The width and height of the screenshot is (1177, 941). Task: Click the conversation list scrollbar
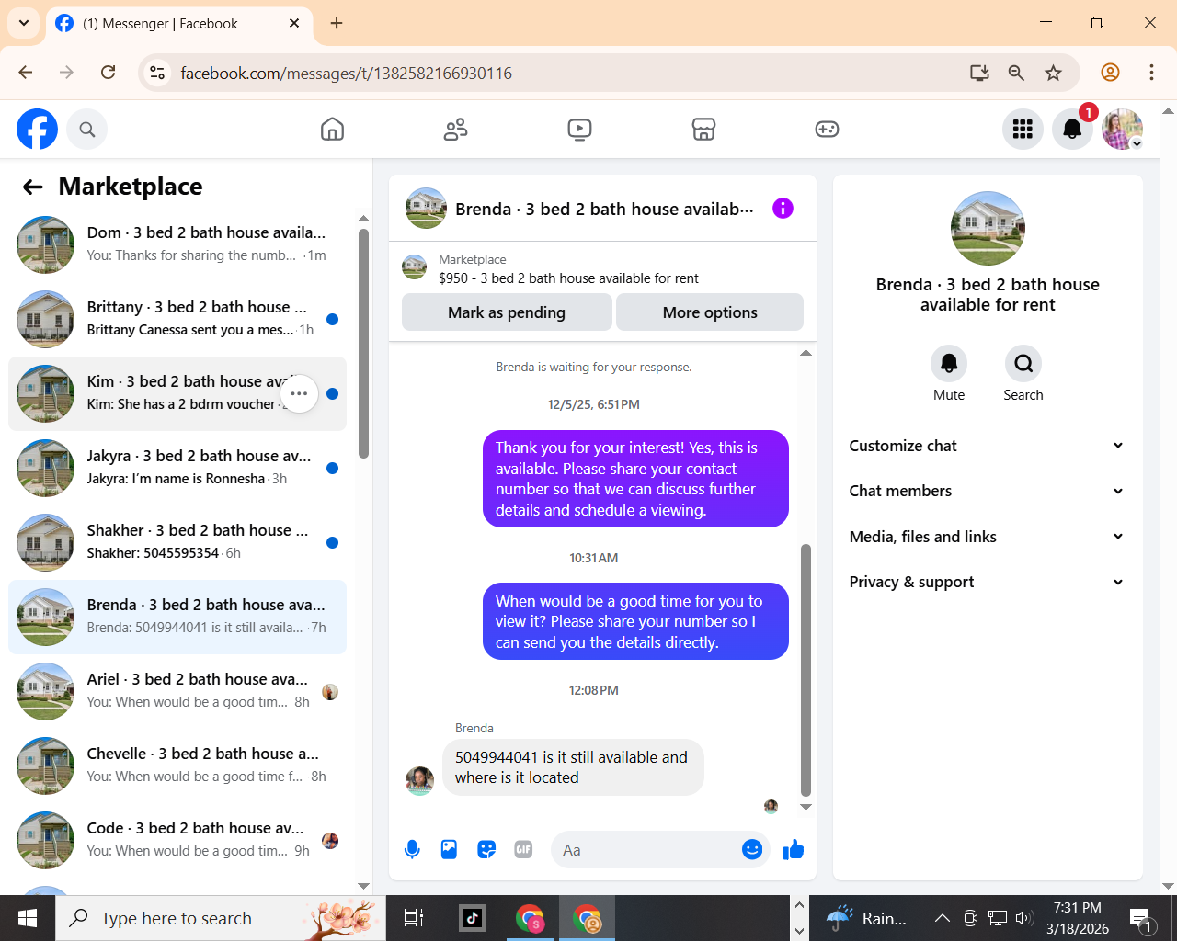coord(363,344)
